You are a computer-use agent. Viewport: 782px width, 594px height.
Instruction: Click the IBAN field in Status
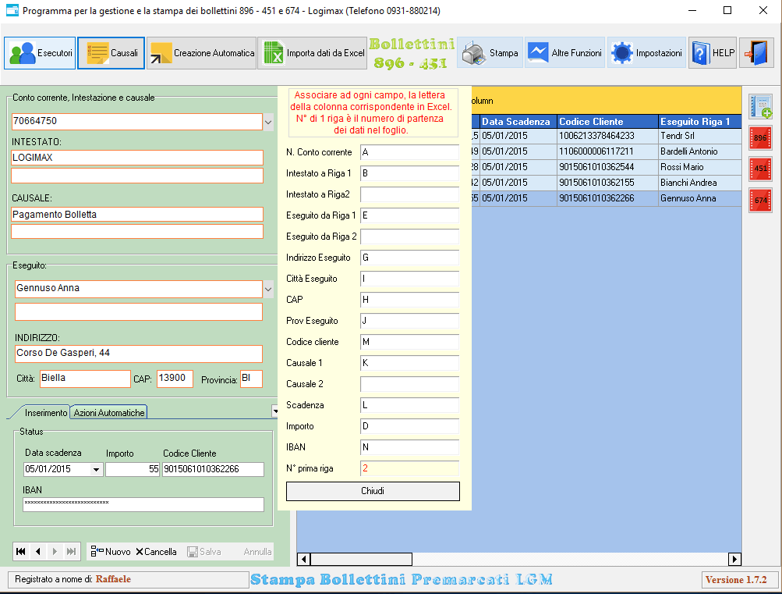tap(143, 504)
